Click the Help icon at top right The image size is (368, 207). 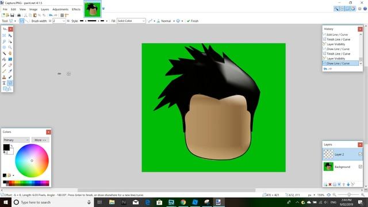(x=365, y=9)
